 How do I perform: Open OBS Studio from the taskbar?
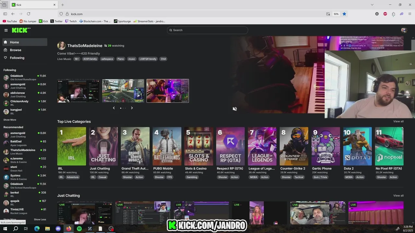click(111, 229)
